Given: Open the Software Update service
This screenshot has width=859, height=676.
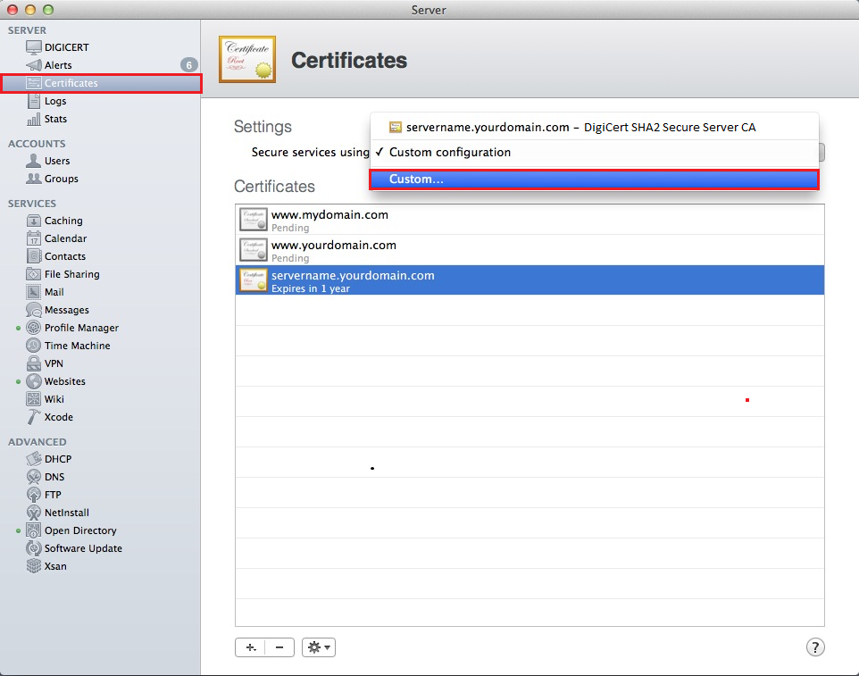Looking at the screenshot, I should click(x=82, y=548).
